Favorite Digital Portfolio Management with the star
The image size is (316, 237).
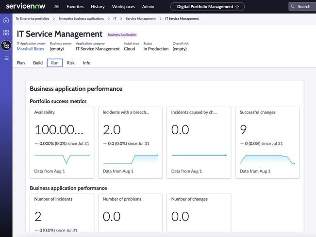pyautogui.click(x=237, y=7)
